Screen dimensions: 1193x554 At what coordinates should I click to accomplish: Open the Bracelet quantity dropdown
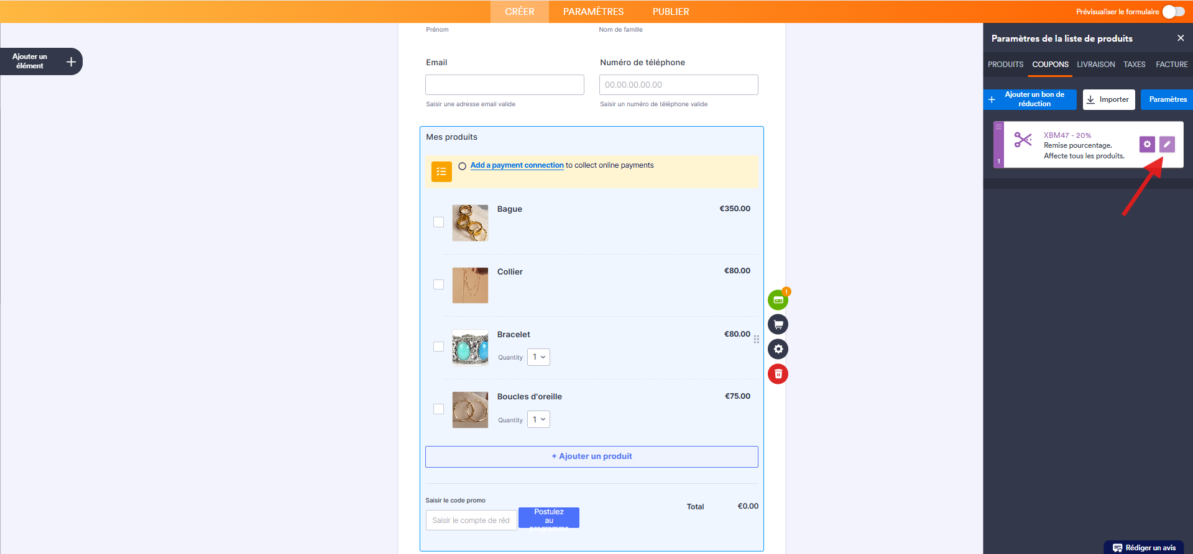pyautogui.click(x=538, y=357)
